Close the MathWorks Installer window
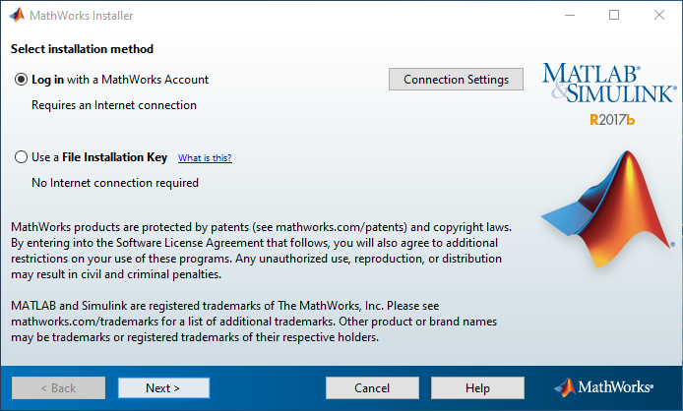Screen dimensions: 683x411 [659, 15]
